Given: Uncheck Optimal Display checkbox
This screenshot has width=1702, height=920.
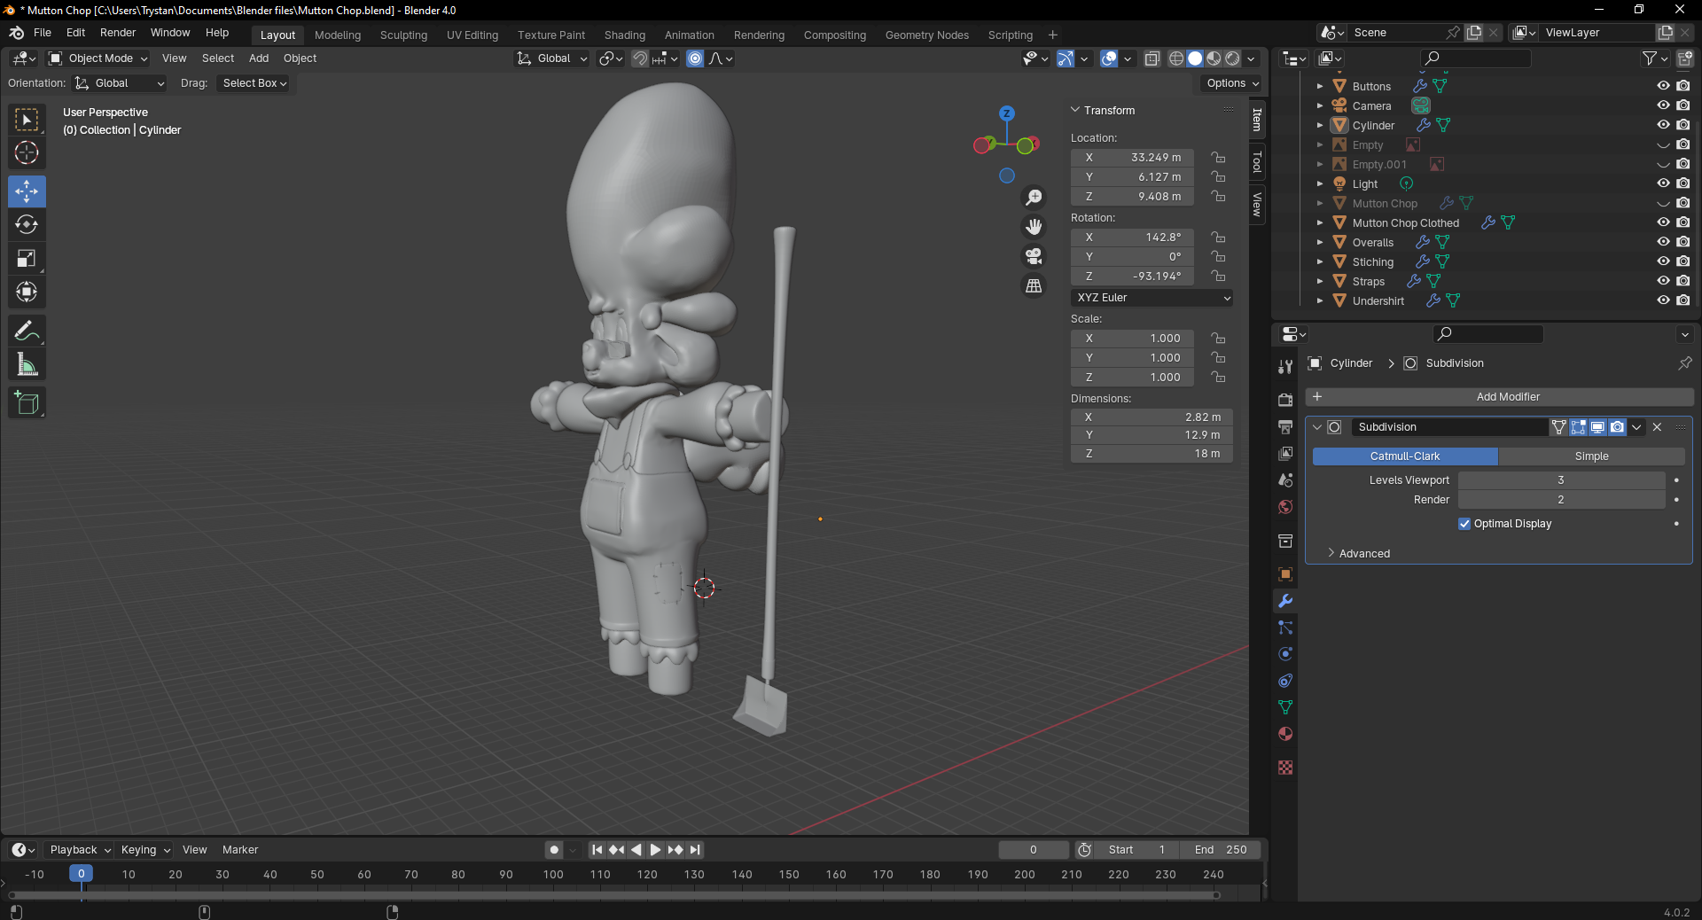Looking at the screenshot, I should [x=1464, y=524].
